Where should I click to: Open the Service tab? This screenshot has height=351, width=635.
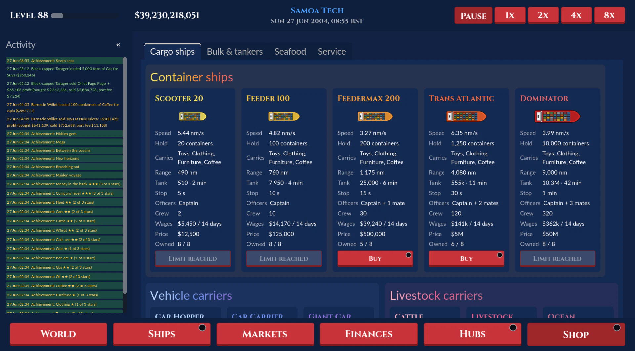pyautogui.click(x=332, y=52)
